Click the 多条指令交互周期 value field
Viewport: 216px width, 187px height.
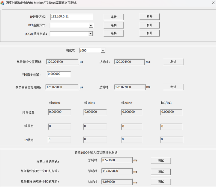coord(62,87)
